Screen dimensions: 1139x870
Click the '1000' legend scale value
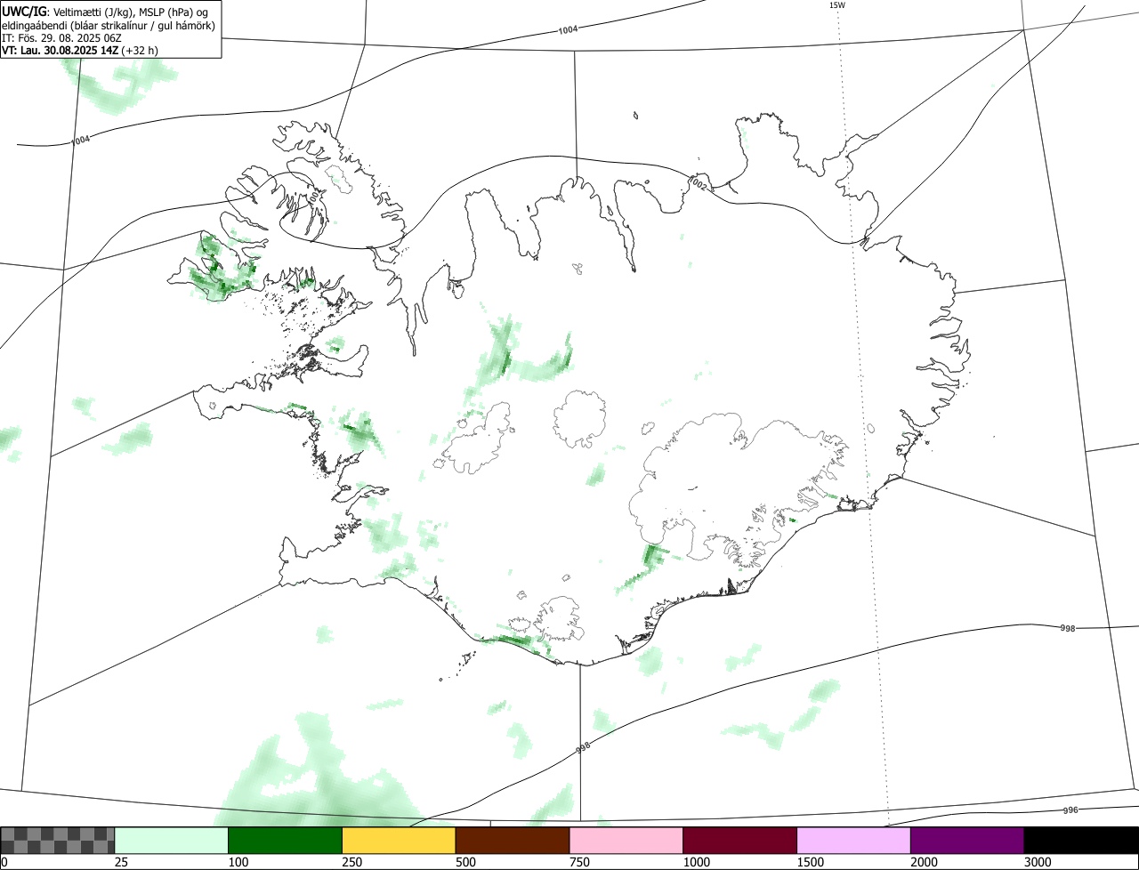pyautogui.click(x=697, y=862)
